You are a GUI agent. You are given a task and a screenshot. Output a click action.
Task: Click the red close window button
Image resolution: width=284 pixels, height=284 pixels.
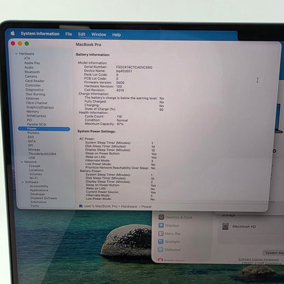[x=13, y=43]
